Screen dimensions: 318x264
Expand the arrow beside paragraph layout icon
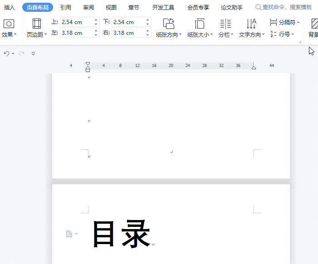[77, 234]
